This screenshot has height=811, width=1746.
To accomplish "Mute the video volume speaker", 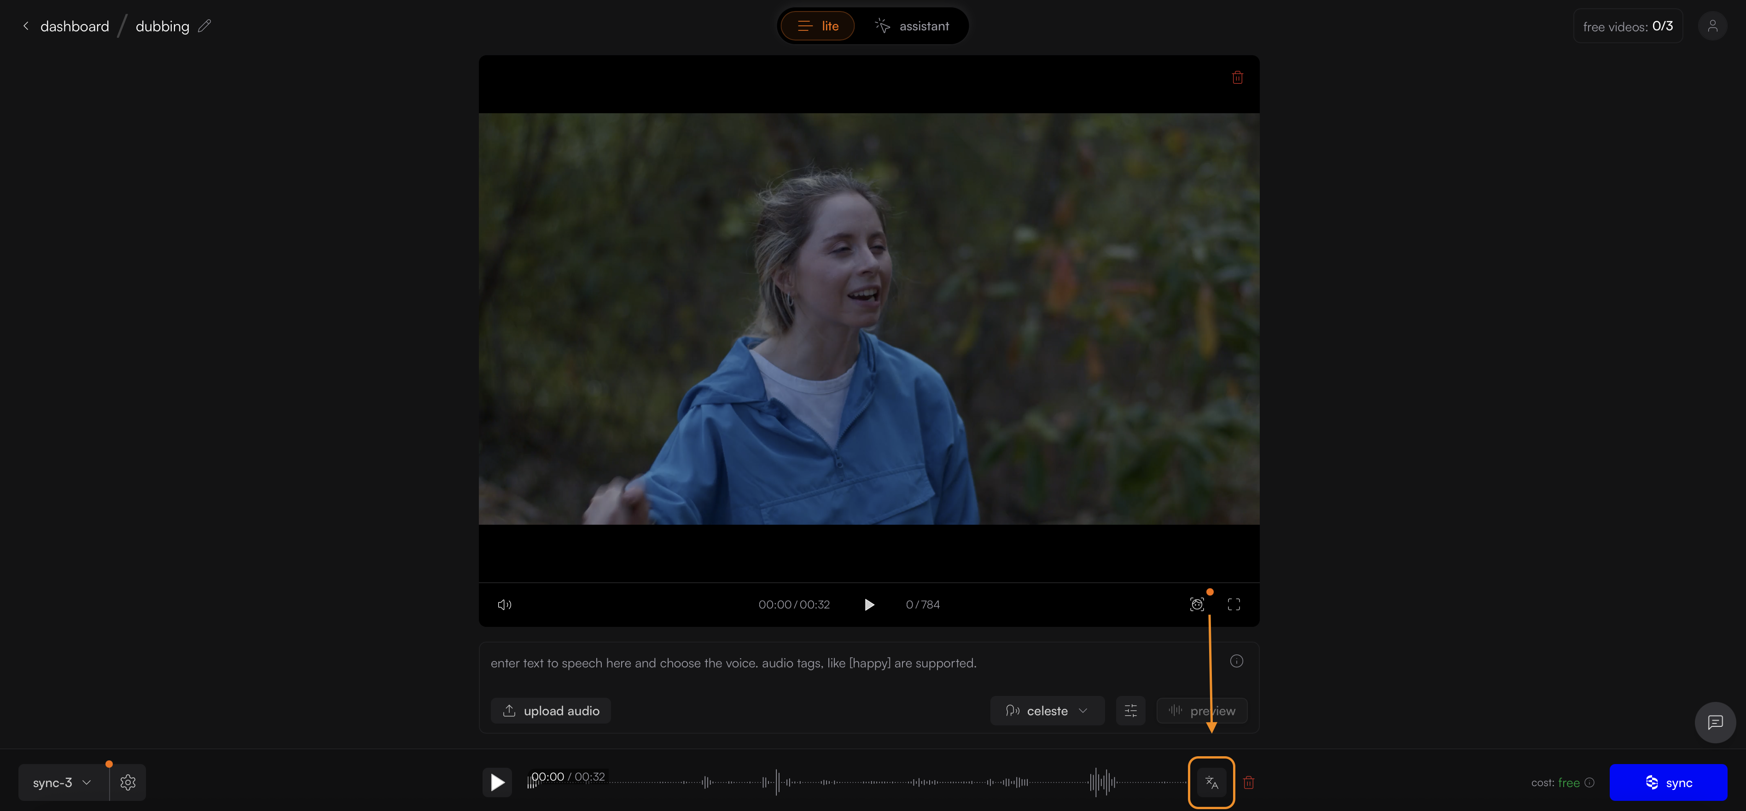I will click(504, 604).
